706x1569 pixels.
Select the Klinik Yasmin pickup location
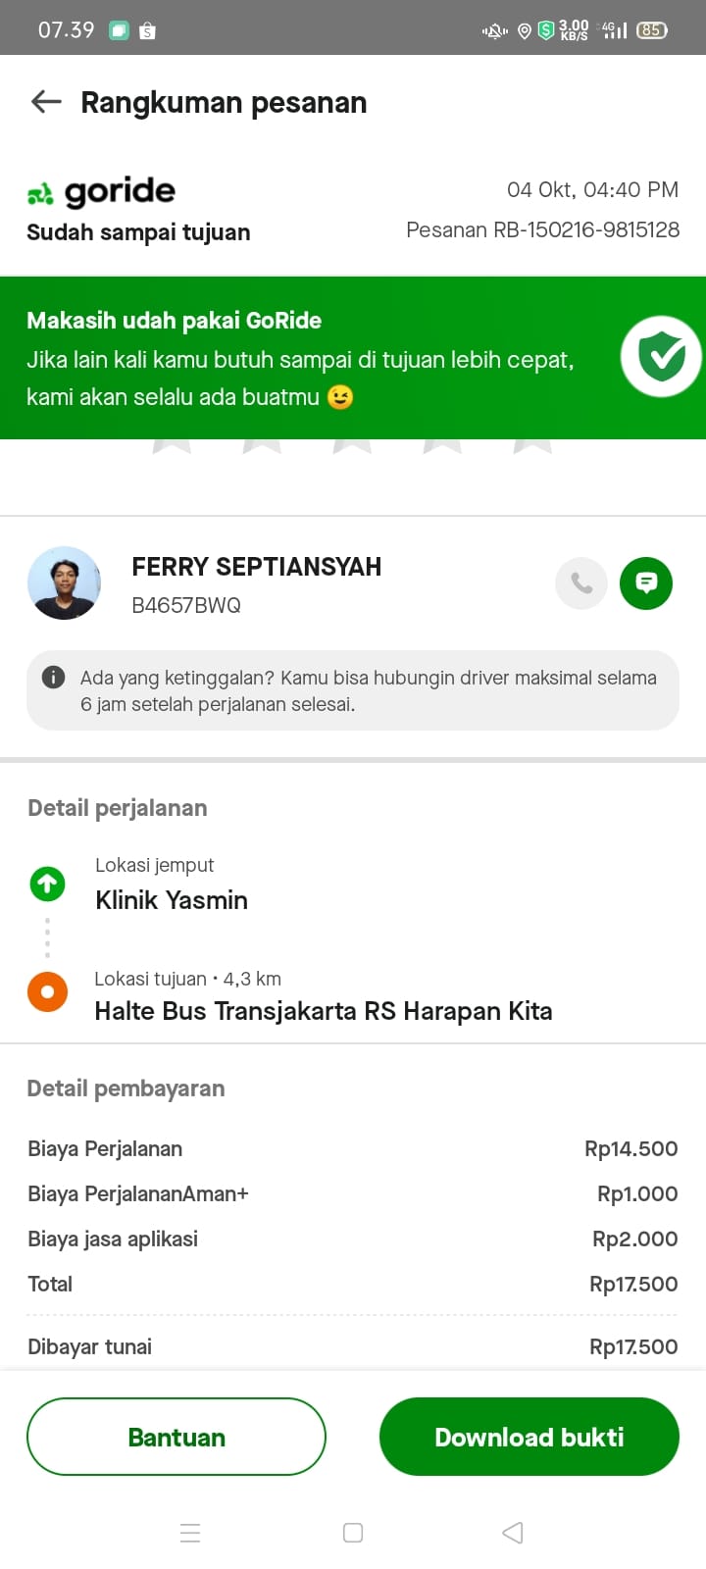172,899
